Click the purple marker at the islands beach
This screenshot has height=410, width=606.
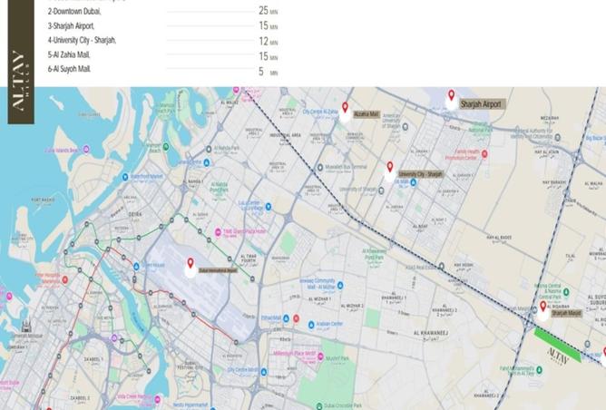coord(86,149)
